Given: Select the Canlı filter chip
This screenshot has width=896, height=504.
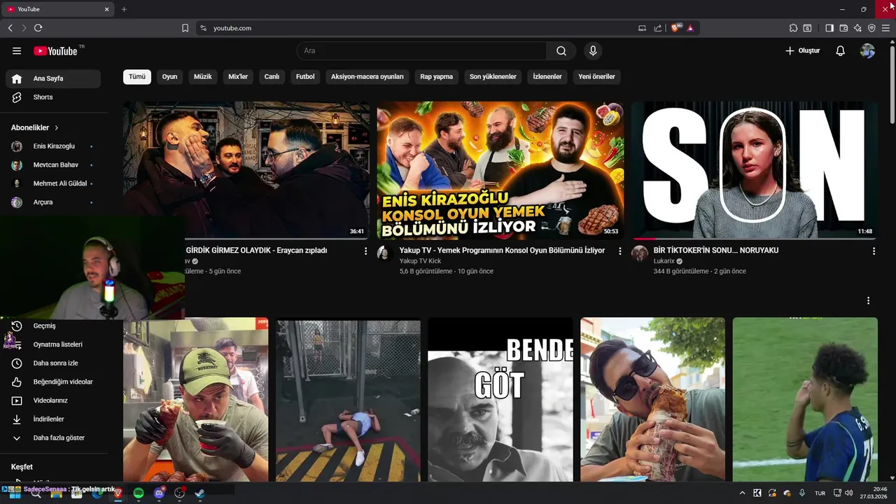Looking at the screenshot, I should pos(272,77).
